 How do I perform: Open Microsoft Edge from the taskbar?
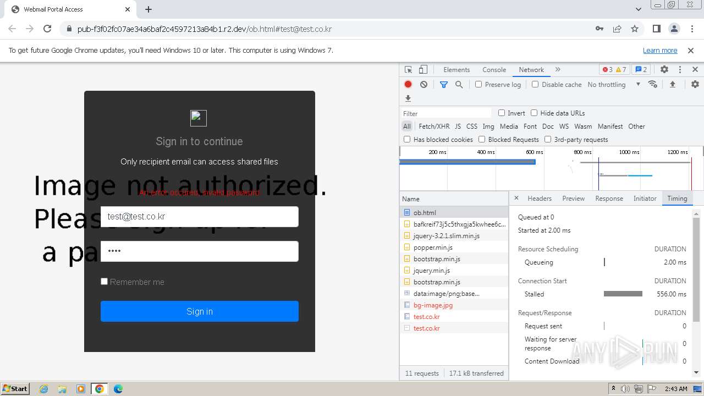point(118,389)
